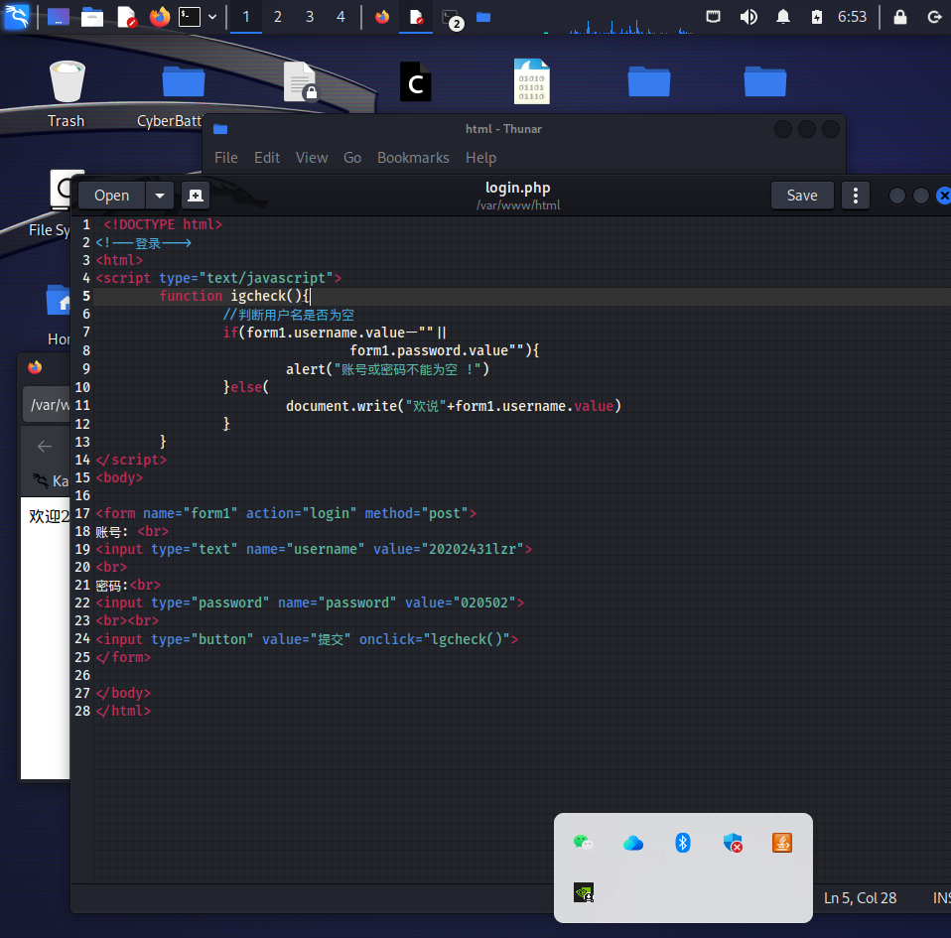Click the log out panel icon
Image resolution: width=951 pixels, height=938 pixels.
pos(935,17)
